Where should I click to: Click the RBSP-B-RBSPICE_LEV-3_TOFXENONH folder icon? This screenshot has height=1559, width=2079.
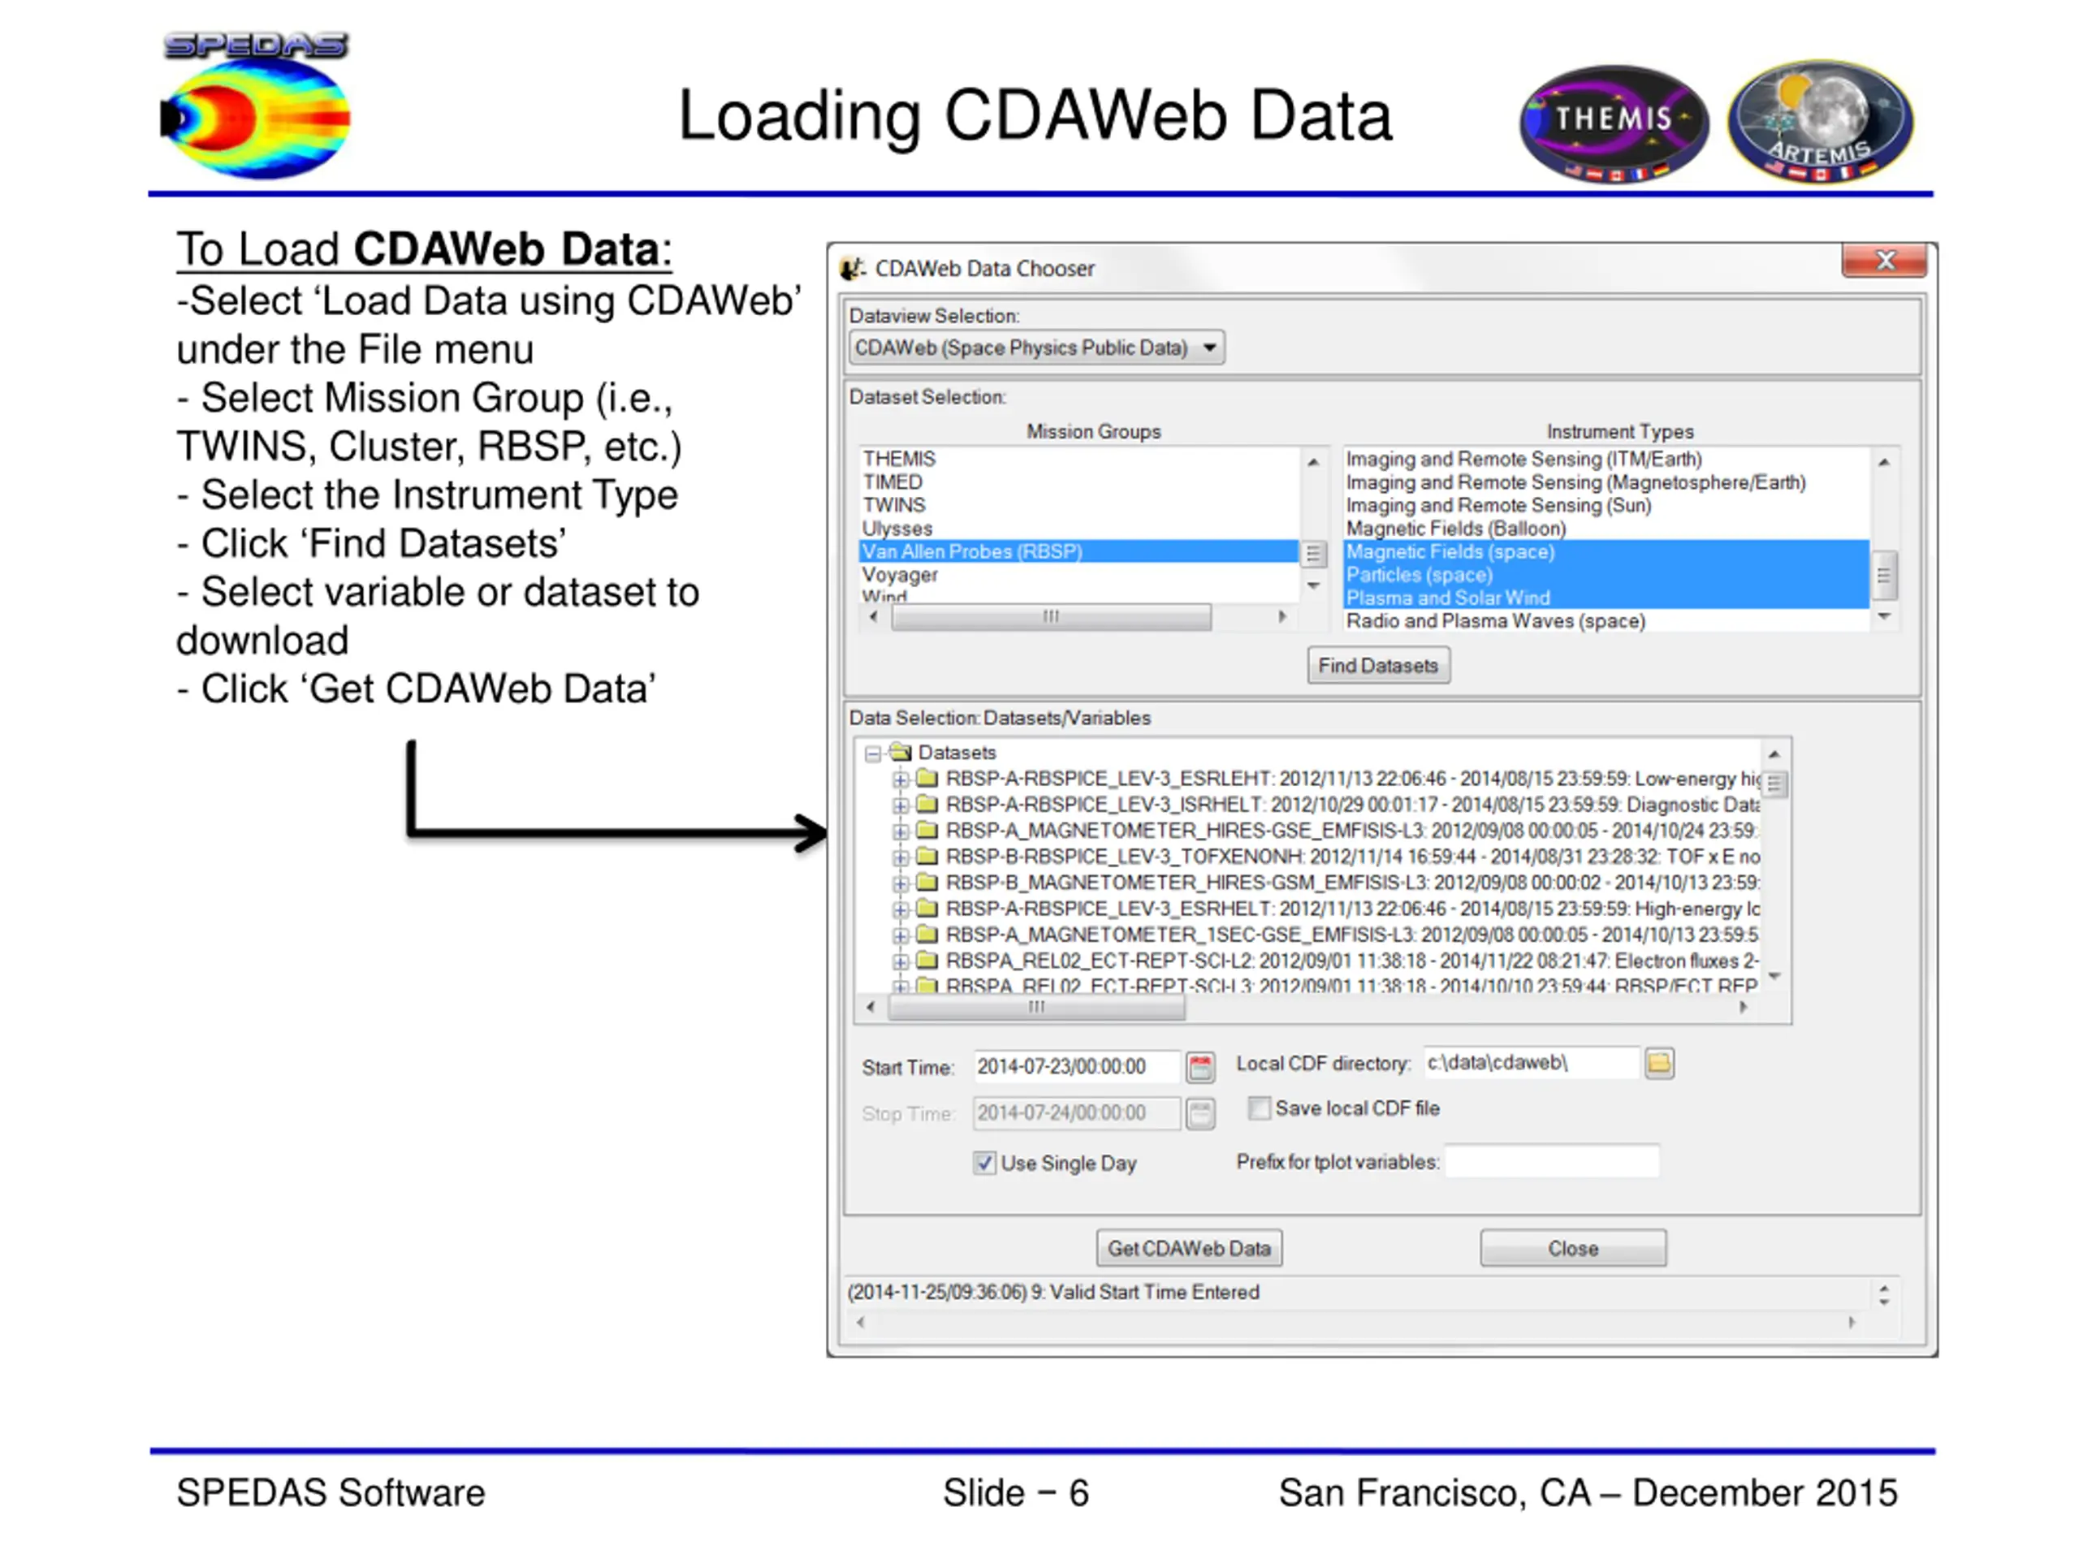(927, 856)
